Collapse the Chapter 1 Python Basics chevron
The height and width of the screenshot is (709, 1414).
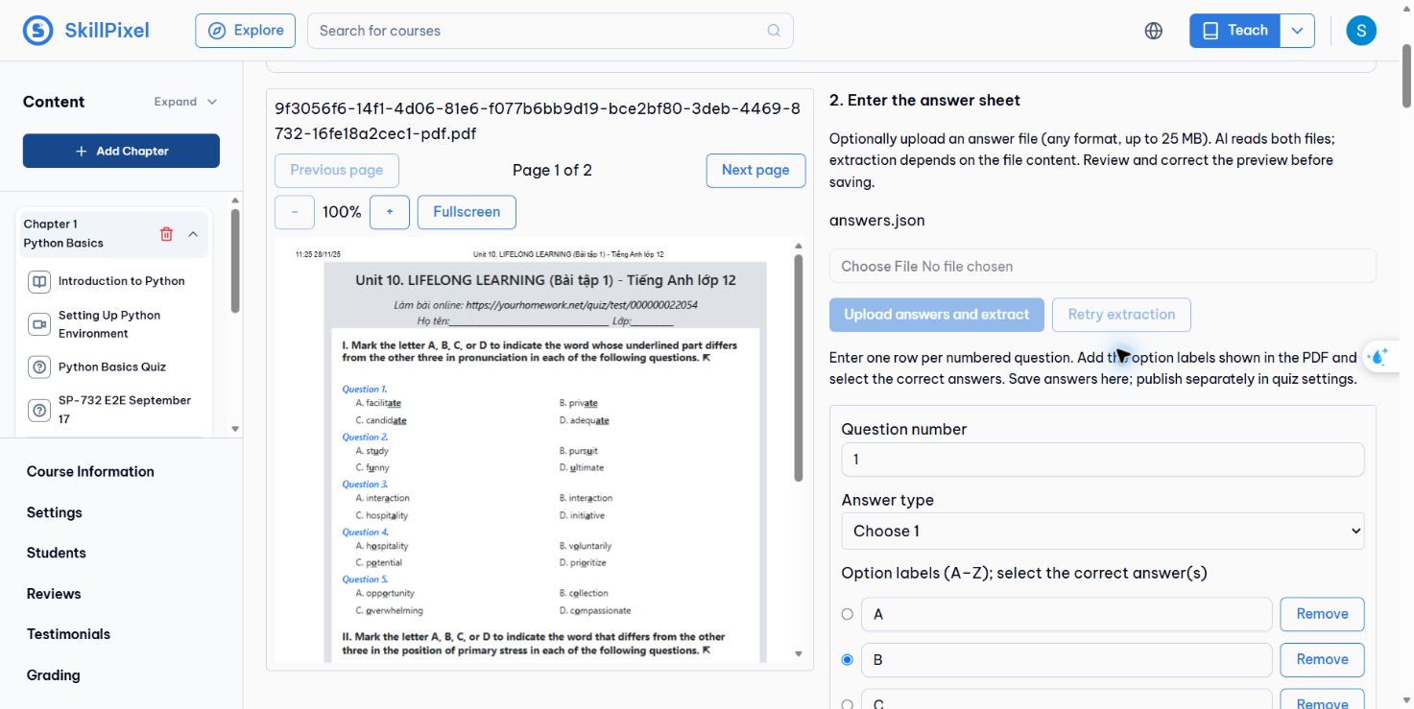(193, 234)
